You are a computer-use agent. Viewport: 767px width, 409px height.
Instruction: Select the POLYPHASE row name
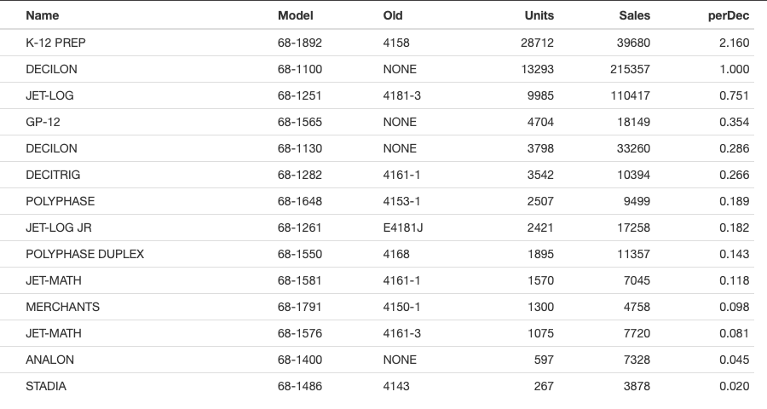coord(61,201)
